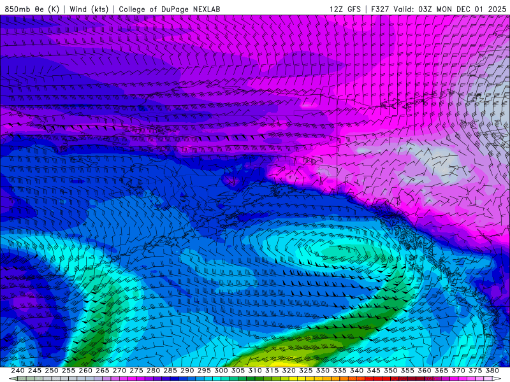The width and height of the screenshot is (510, 382).
Task: Pick the yellow swatch below the 325 label
Action: [302, 378]
